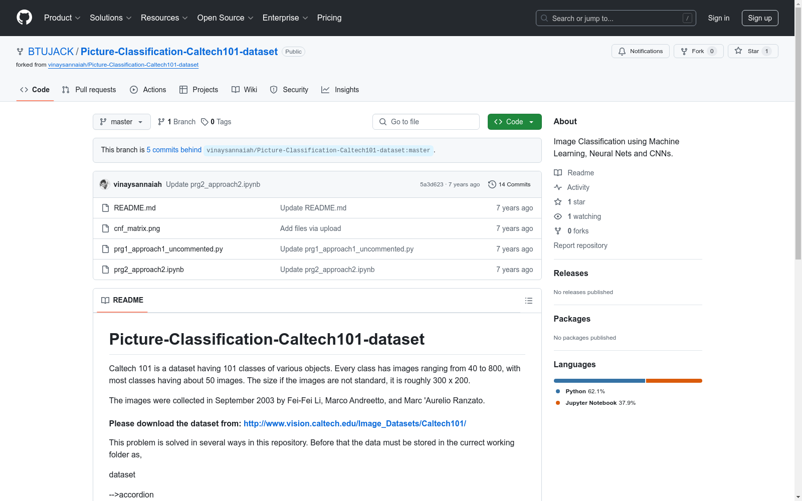
Task: Click the Readme book icon in About
Action: [x=558, y=173]
